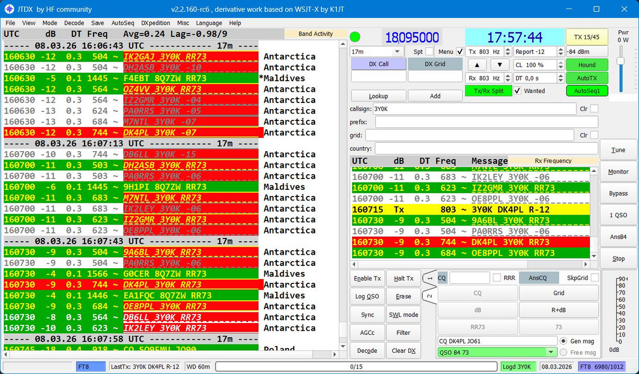Viewport: 639px width, 374px height.
Task: Click the AutoSeq1 button
Action: point(586,91)
